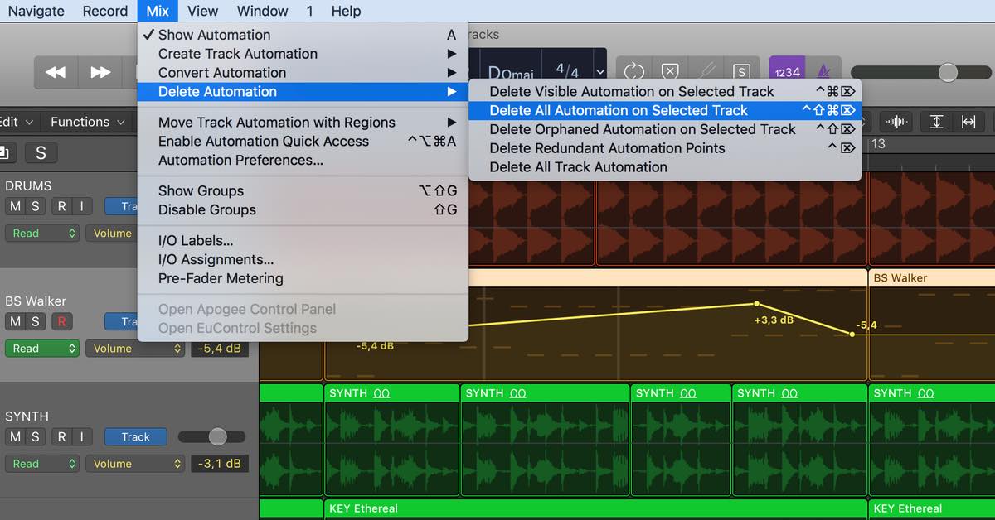Click the rewind transport button
This screenshot has width=995, height=520.
coord(56,72)
